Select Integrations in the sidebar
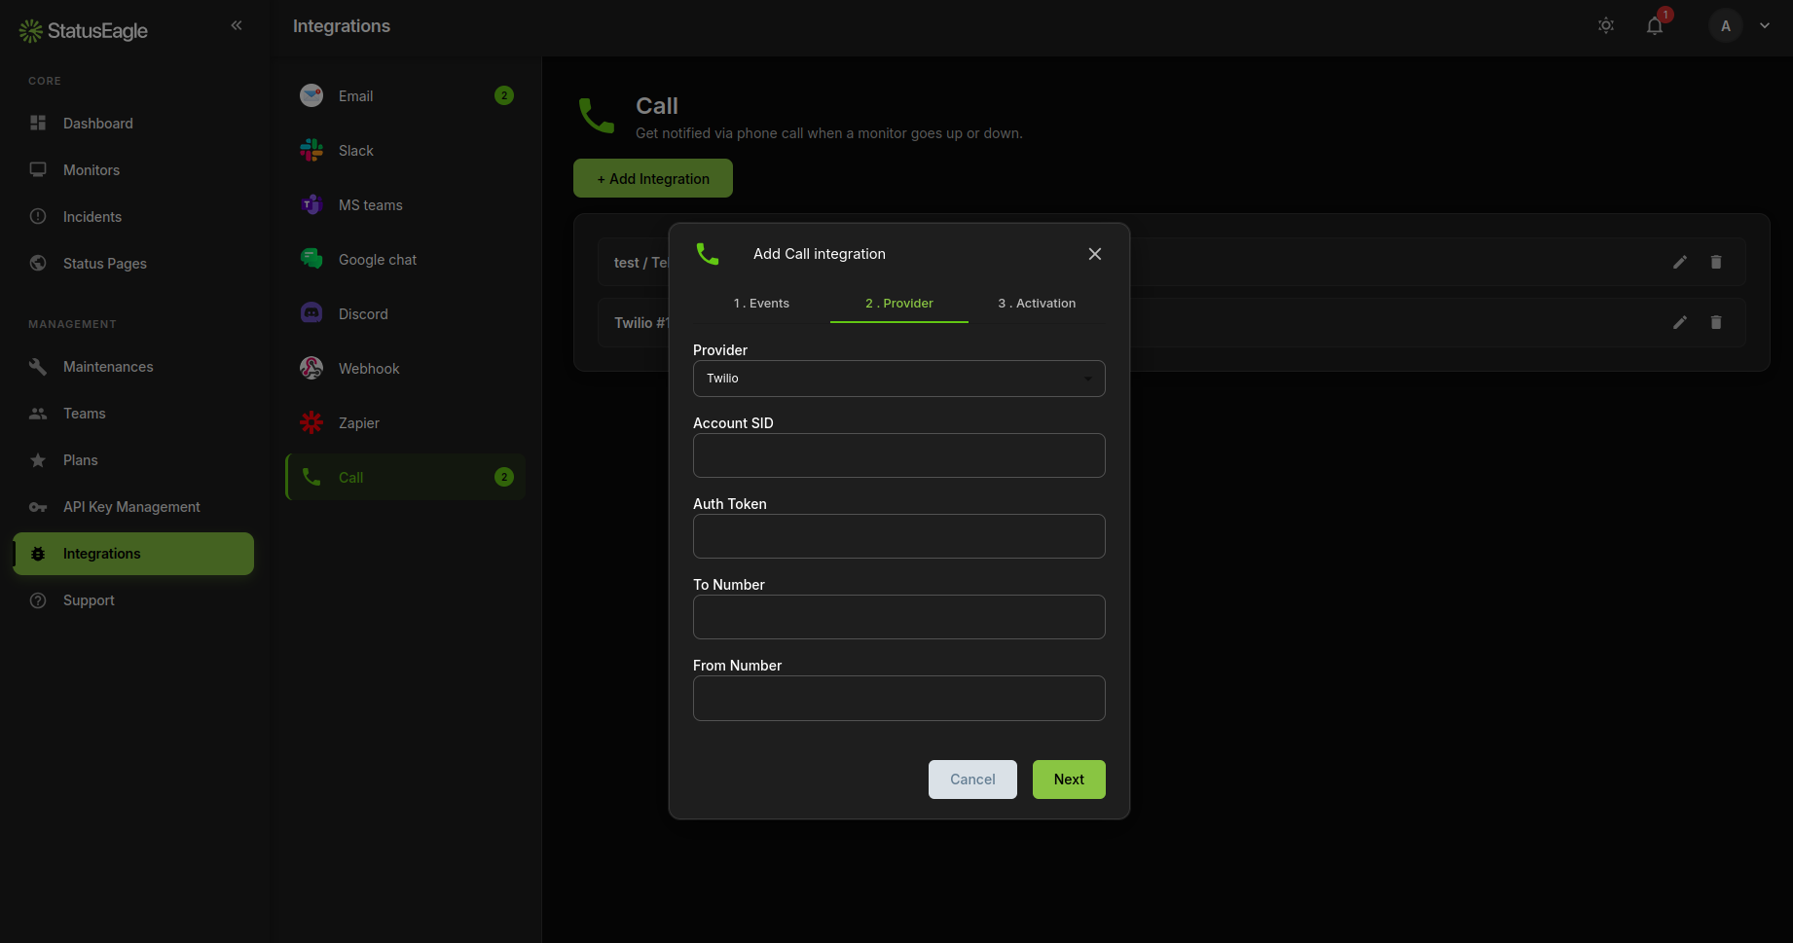 pos(133,554)
